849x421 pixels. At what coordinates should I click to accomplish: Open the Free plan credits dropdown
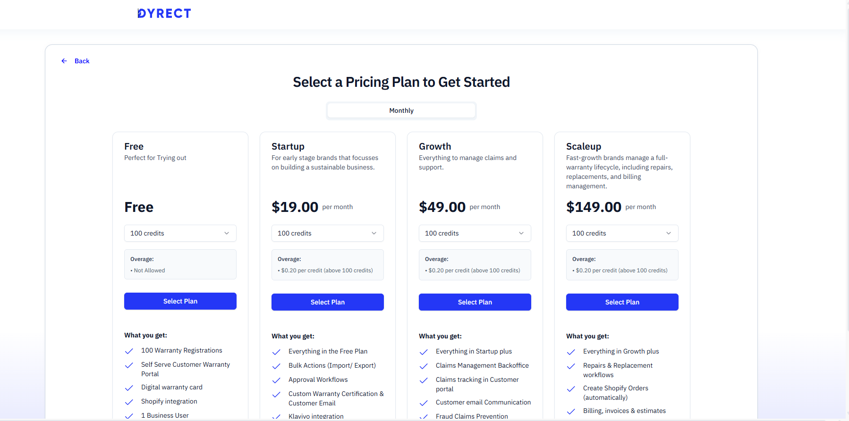(180, 233)
